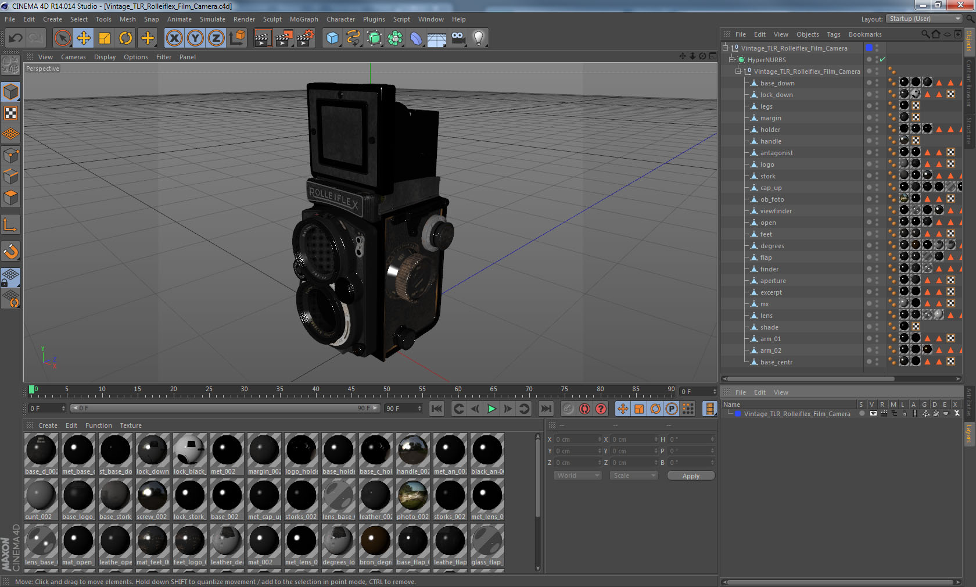Switch the coordinate system icon
976x587 pixels.
(237, 38)
